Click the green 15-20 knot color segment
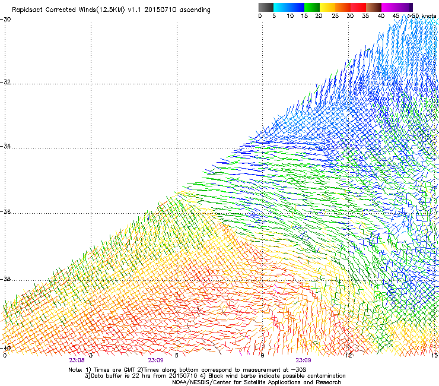 (312, 7)
